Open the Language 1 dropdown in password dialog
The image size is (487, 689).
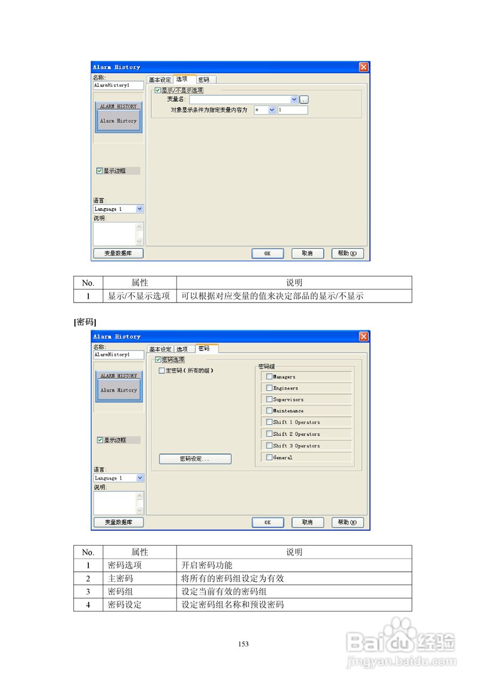[x=140, y=478]
